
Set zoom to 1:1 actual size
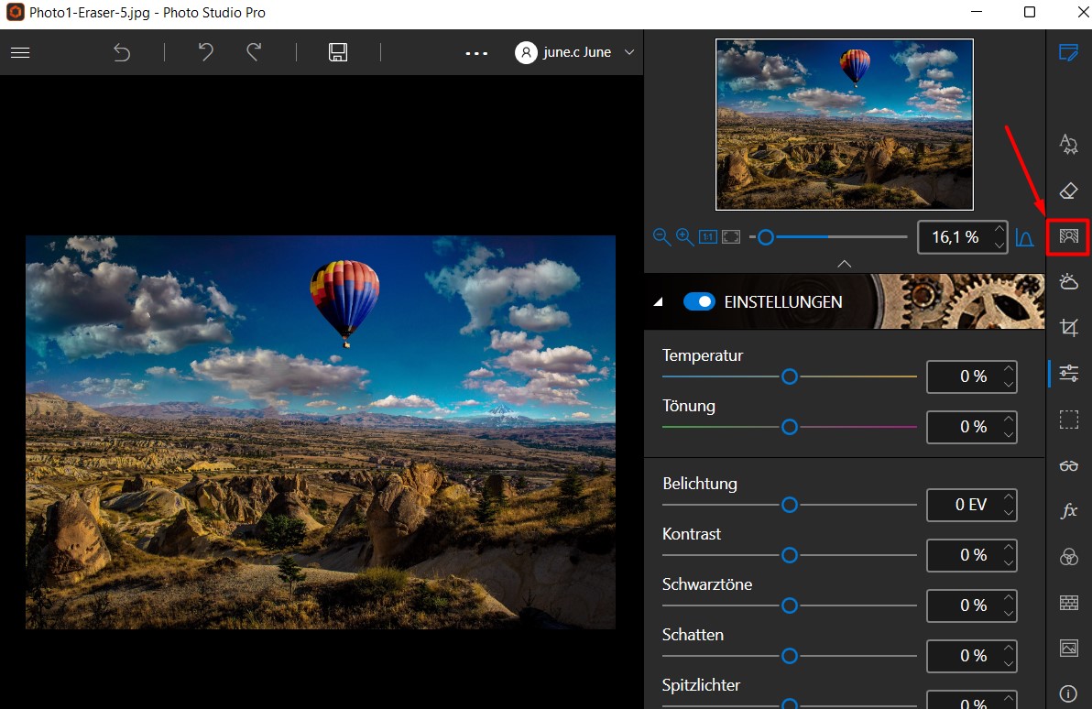[707, 237]
